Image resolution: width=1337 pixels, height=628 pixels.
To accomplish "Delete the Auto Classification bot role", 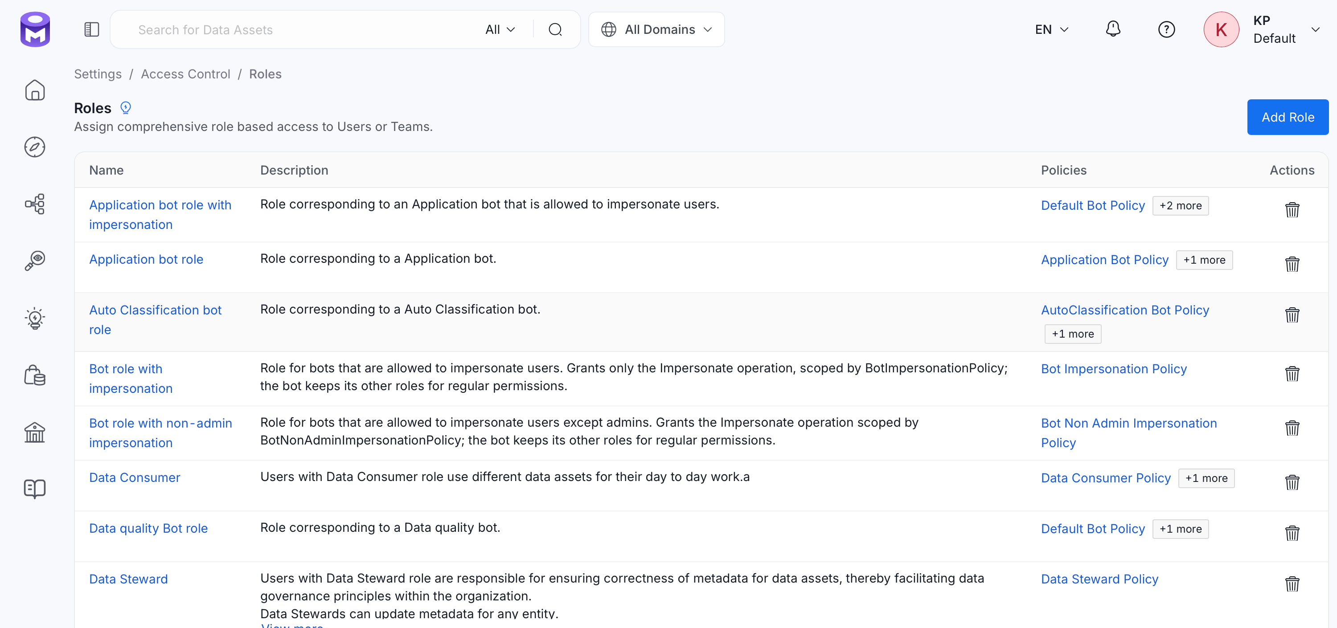I will tap(1292, 315).
